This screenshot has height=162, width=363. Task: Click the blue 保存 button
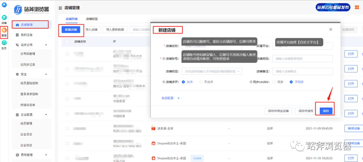coord(326,111)
